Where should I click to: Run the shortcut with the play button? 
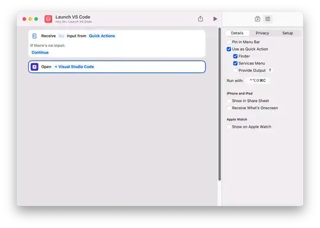[x=215, y=19]
